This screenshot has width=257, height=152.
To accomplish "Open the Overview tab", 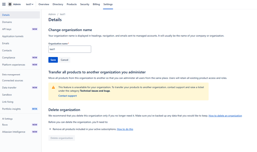I will pos(44,4).
